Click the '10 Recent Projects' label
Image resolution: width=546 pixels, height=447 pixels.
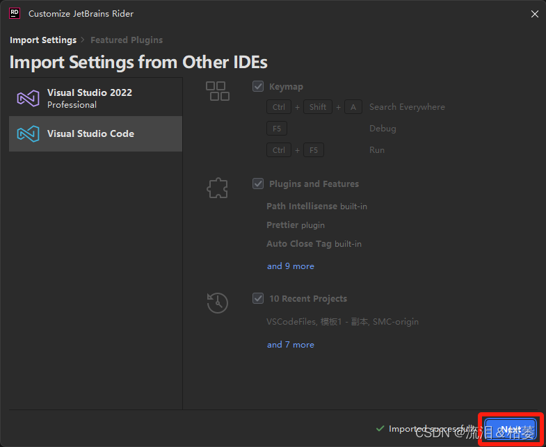pyautogui.click(x=308, y=298)
